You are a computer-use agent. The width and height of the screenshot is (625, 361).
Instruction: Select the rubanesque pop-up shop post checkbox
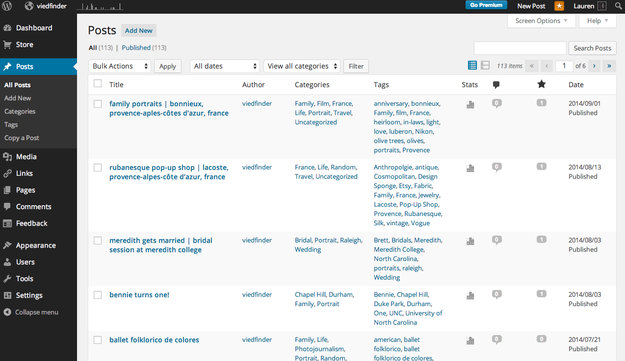pyautogui.click(x=98, y=168)
